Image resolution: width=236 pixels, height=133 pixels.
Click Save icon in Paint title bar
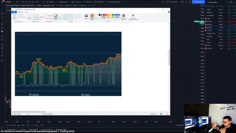click(x=16, y=9)
